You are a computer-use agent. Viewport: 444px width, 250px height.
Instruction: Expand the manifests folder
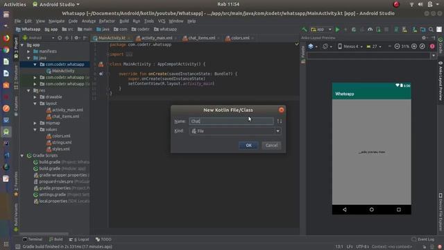[28, 51]
